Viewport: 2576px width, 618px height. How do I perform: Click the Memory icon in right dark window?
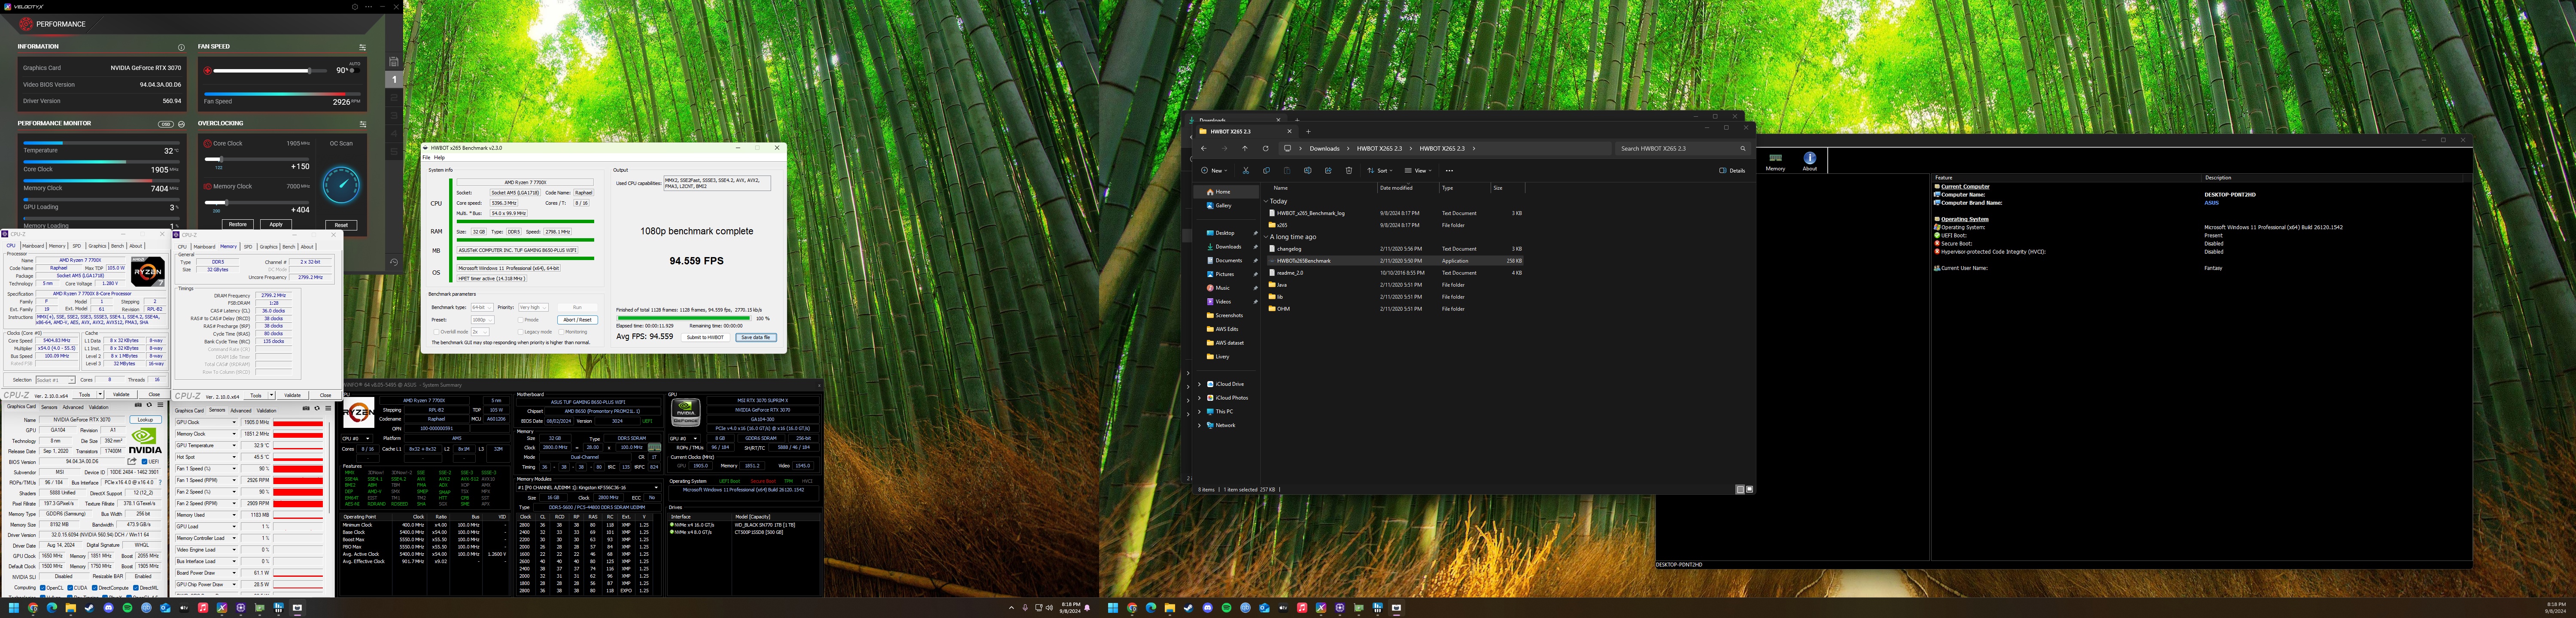click(x=1775, y=161)
